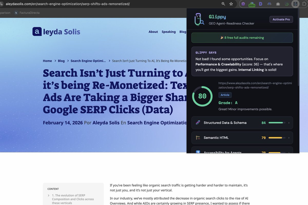The height and width of the screenshot is (205, 308).
Task: Click the Article type badge
Action: [x=225, y=95]
